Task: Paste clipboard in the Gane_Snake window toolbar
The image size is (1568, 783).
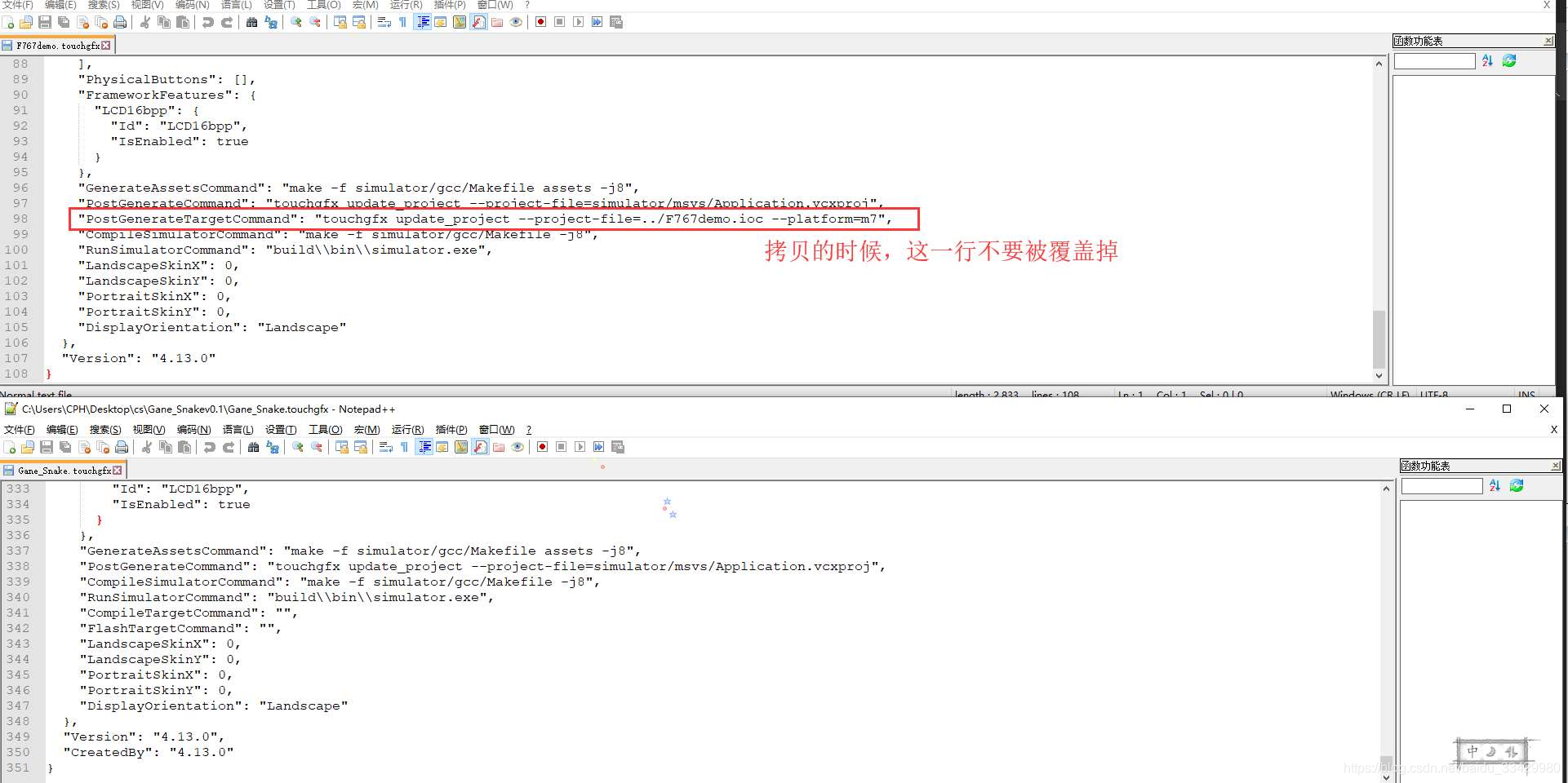Action: 184,447
